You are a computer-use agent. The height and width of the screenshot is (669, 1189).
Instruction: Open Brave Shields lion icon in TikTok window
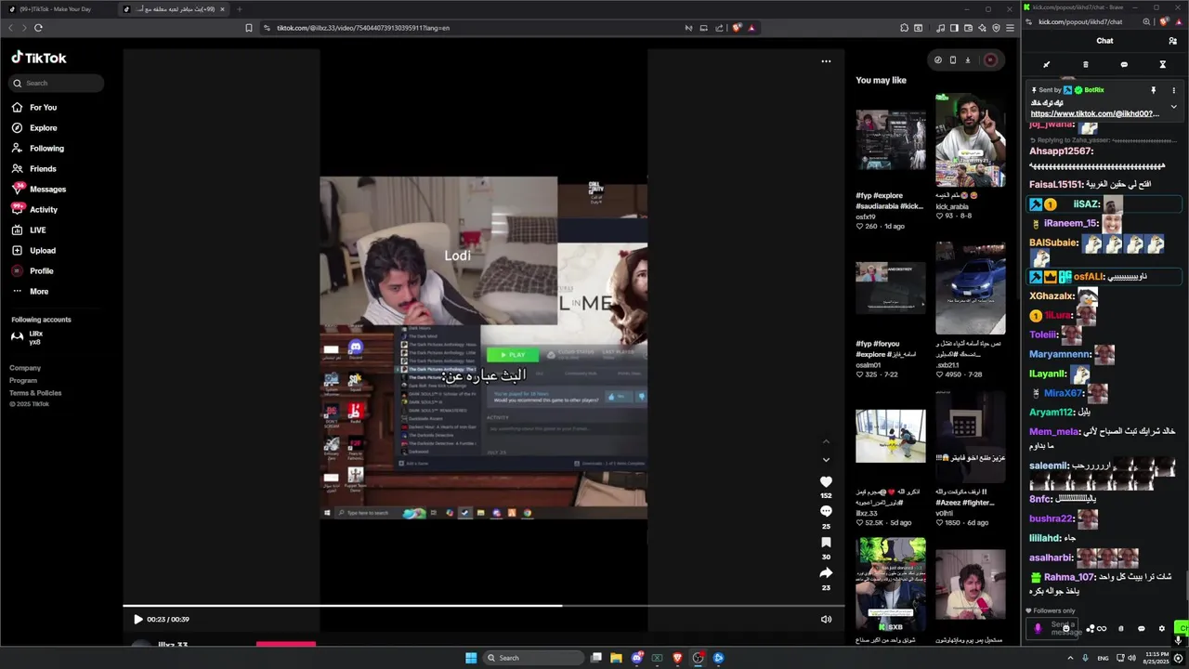737,28
